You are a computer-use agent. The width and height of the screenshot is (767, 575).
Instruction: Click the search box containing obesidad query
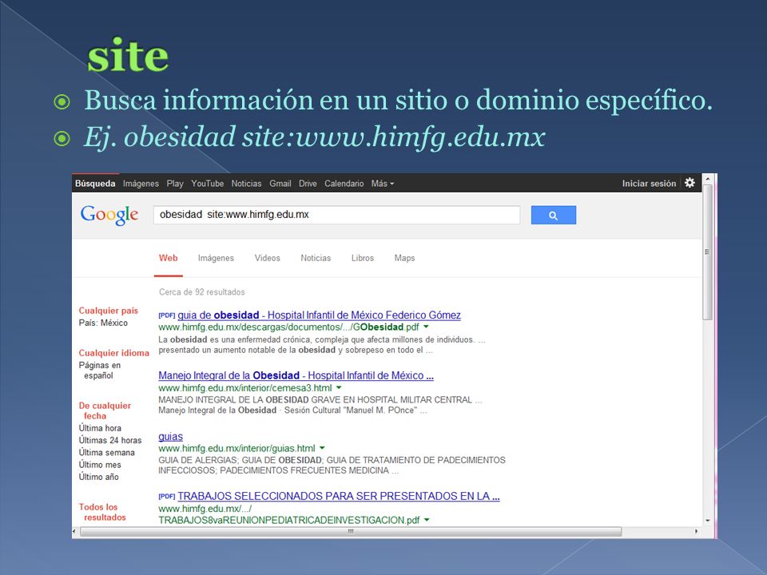pos(336,215)
